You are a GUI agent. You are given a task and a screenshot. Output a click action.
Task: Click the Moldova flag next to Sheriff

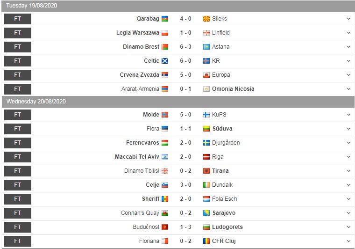[165, 199]
